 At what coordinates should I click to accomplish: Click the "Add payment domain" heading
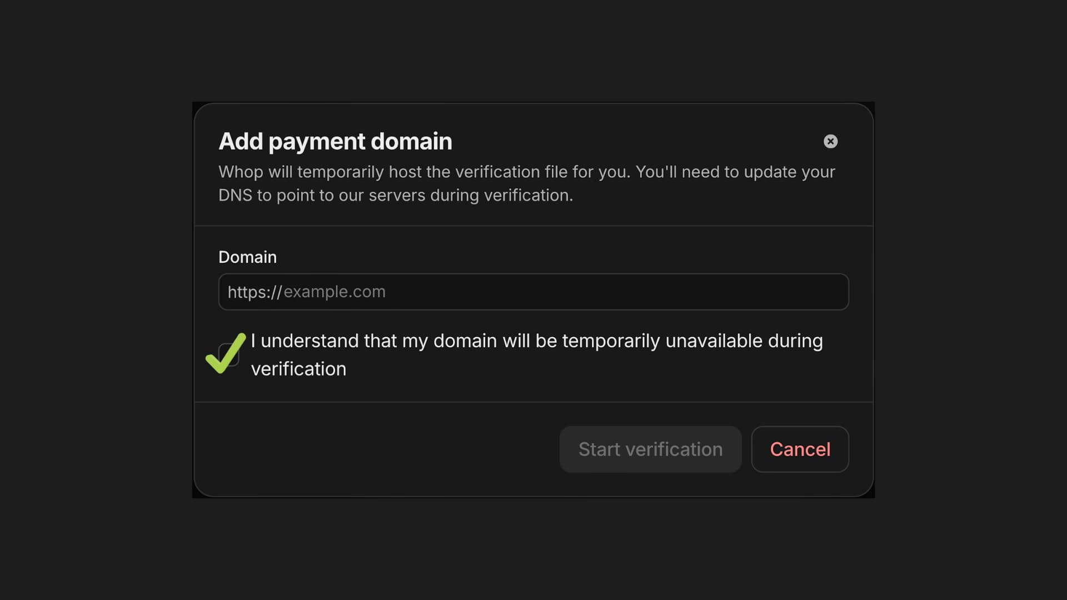335,141
